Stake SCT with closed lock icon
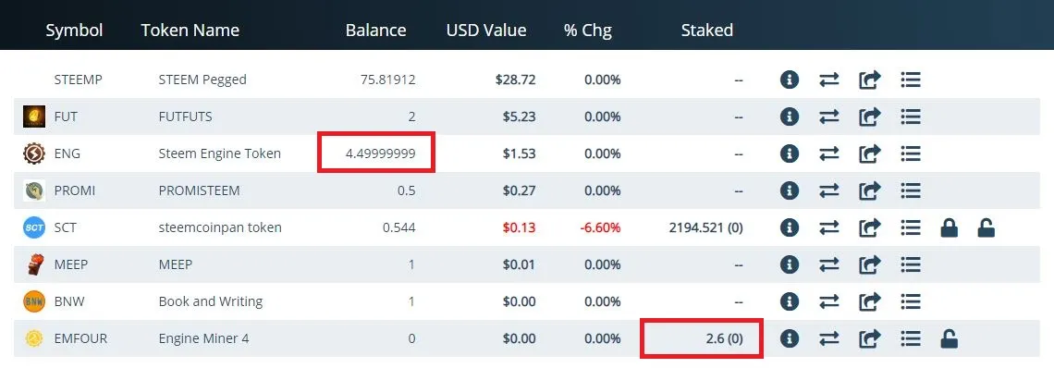 tap(950, 227)
